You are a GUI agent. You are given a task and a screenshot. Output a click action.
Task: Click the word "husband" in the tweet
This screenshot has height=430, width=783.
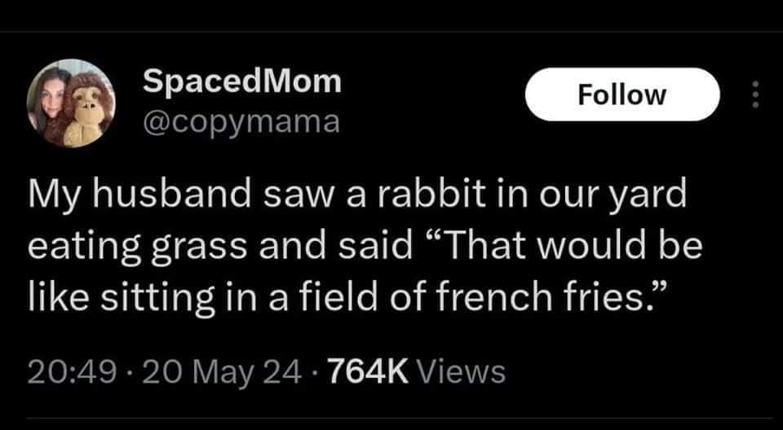tap(161, 196)
